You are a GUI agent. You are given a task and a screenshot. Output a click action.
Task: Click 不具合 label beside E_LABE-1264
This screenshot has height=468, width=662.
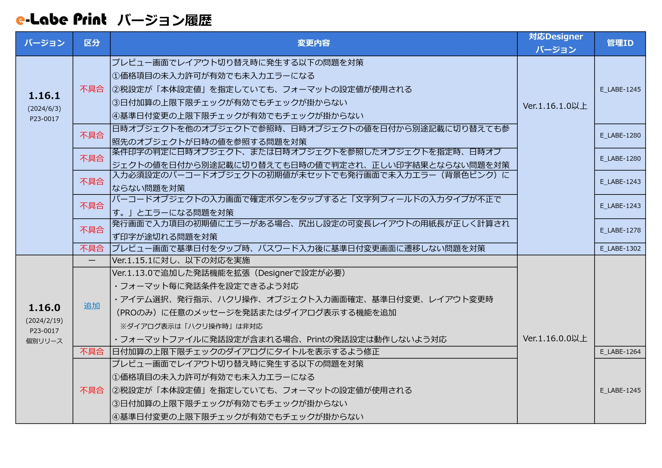point(92,352)
